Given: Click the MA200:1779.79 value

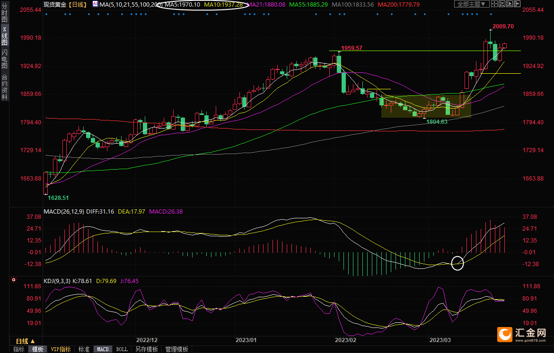Looking at the screenshot, I should [398, 5].
